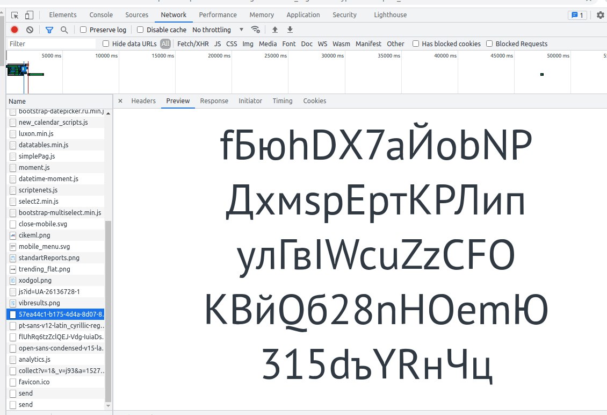Click file icon next to xodgol.png
The height and width of the screenshot is (415, 607).
click(x=13, y=280)
